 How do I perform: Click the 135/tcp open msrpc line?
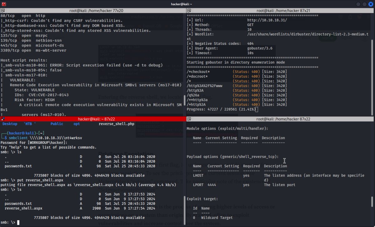pyautogui.click(x=26, y=36)
